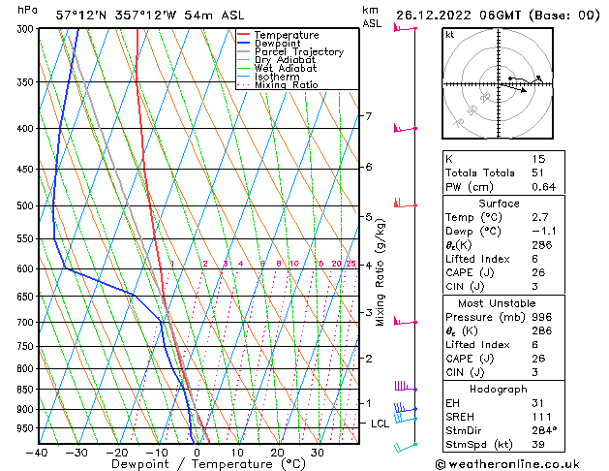Click the 300 hPa pressure axis label
Image resolution: width=609 pixels, height=471 pixels.
[x=25, y=29]
